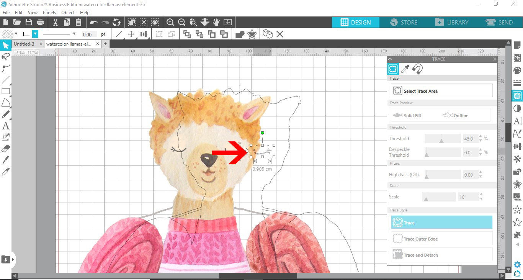Decrease Despeckle Threshold with down arrow
This screenshot has height=280, width=523.
[x=481, y=154]
